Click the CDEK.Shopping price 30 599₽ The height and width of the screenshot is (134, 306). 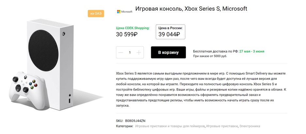pyautogui.click(x=127, y=34)
